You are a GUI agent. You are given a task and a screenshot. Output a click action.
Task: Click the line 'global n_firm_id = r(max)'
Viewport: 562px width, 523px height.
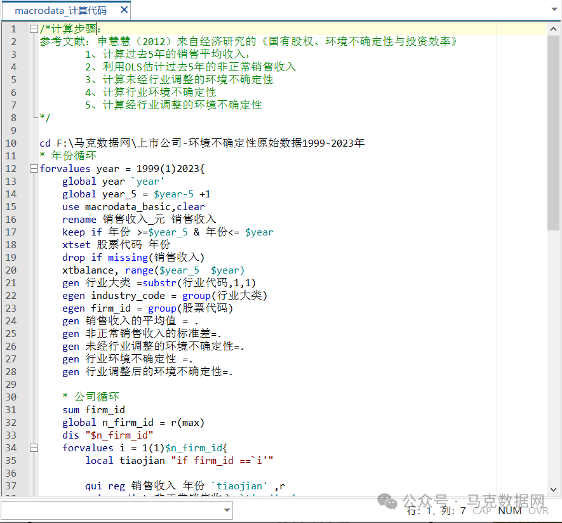click(133, 422)
